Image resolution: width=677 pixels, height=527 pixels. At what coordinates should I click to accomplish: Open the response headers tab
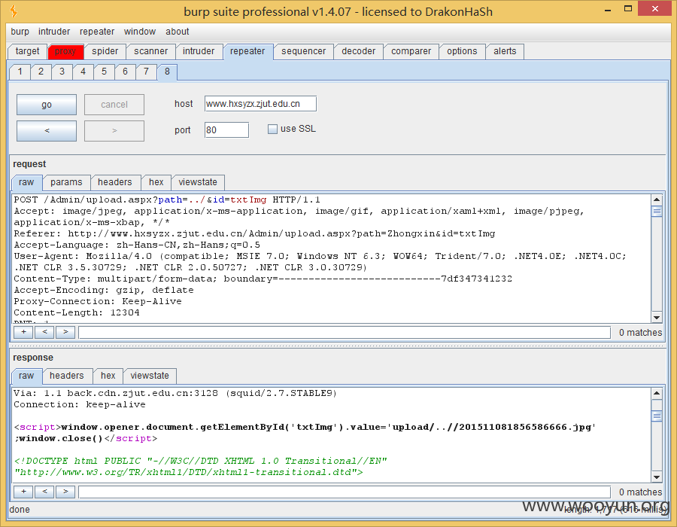pos(66,376)
